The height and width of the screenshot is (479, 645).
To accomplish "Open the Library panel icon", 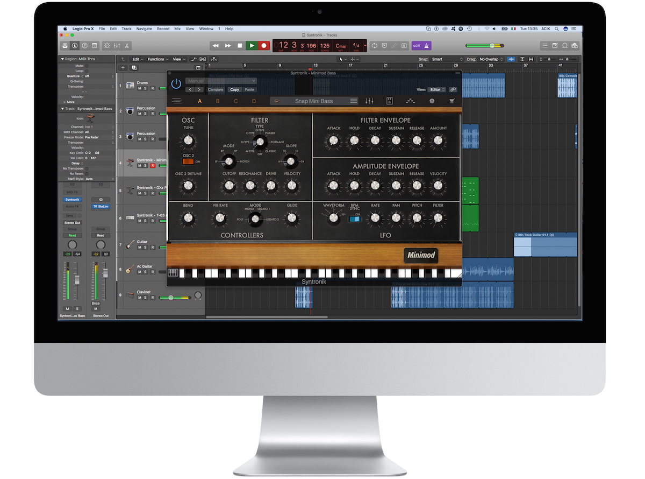I will tap(64, 46).
